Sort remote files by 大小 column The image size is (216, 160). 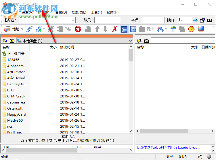[x=189, y=47]
